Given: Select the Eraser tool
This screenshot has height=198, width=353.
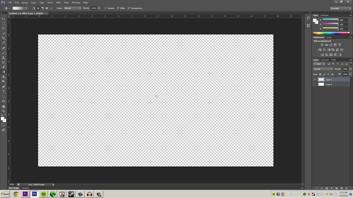Looking at the screenshot, I should [x=4, y=67].
